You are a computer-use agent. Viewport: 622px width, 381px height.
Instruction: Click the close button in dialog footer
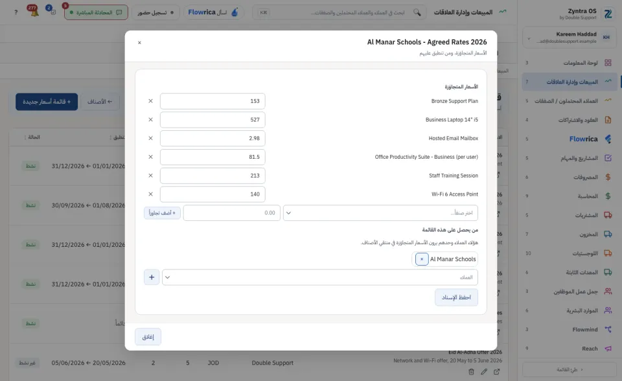pyautogui.click(x=148, y=337)
